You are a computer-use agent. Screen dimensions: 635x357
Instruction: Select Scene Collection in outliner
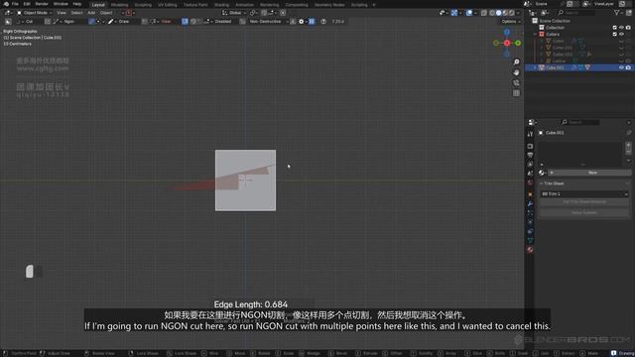click(x=554, y=21)
